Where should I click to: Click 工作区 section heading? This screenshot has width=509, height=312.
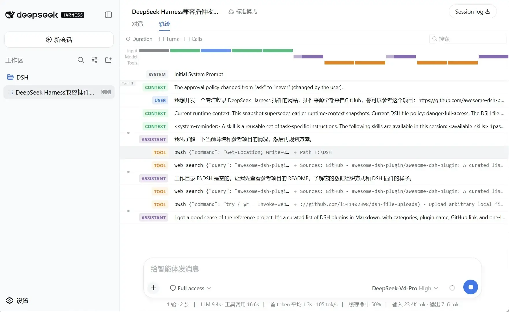(x=14, y=60)
